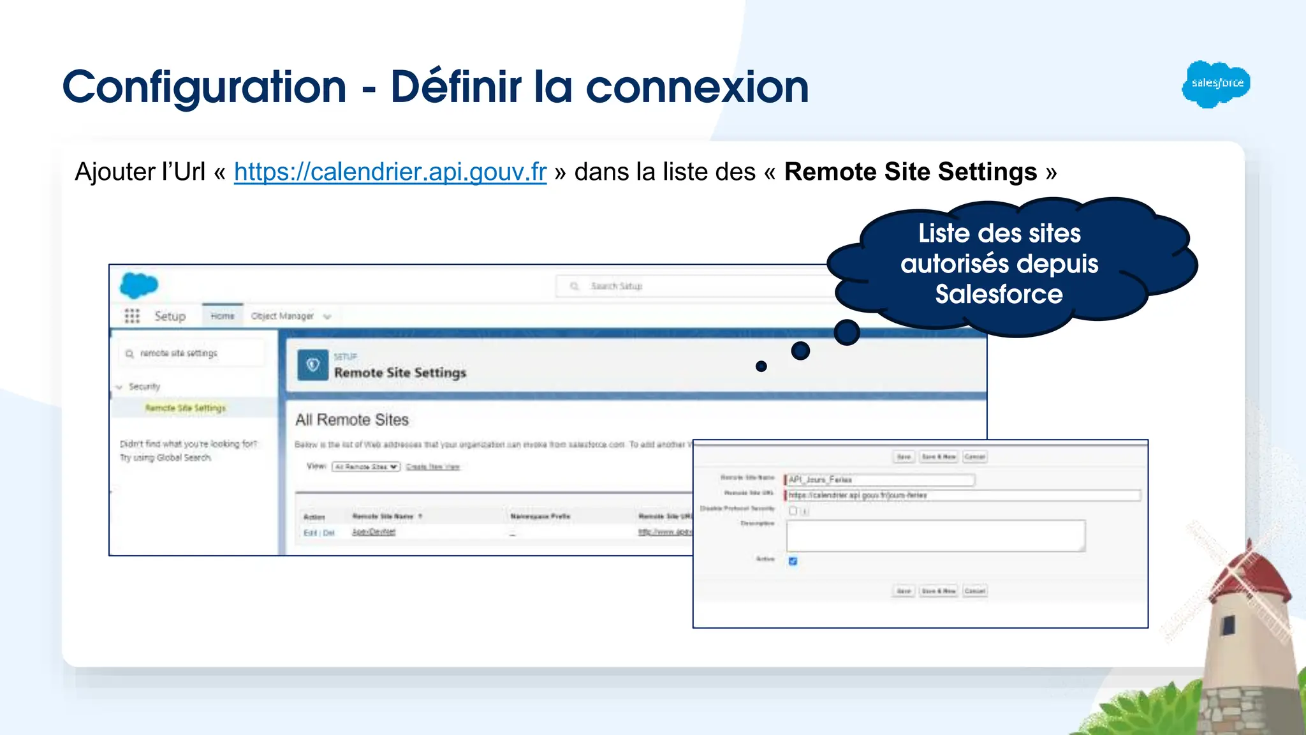Click the top Save button in the form
Screen dimensions: 1306x735
[904, 457]
